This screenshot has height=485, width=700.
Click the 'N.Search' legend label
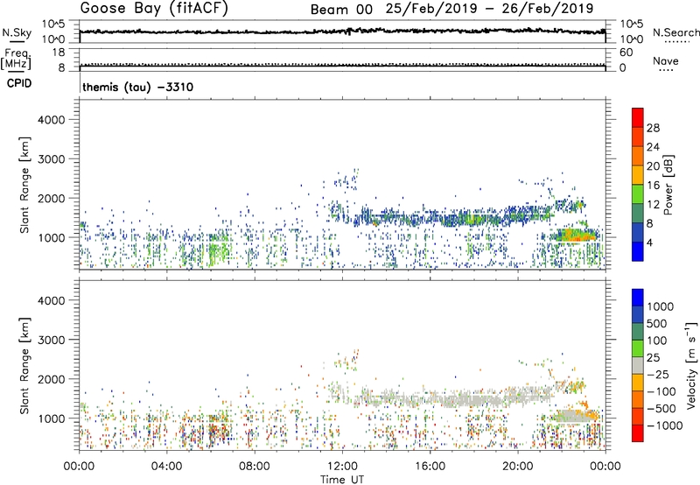pyautogui.click(x=675, y=32)
